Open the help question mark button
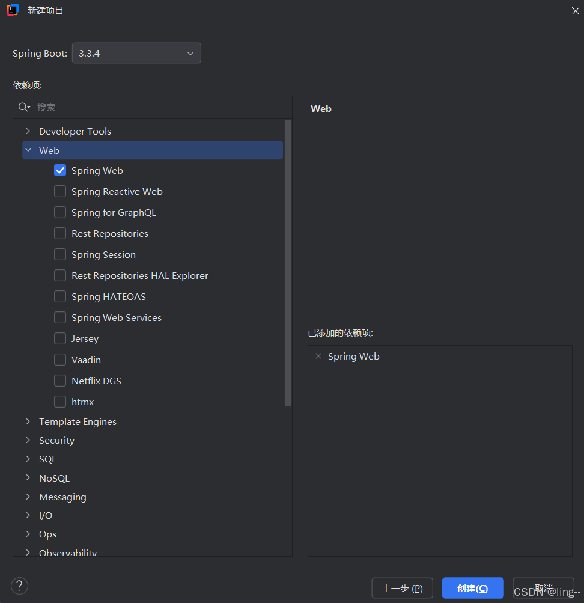This screenshot has height=603, width=584. [19, 586]
